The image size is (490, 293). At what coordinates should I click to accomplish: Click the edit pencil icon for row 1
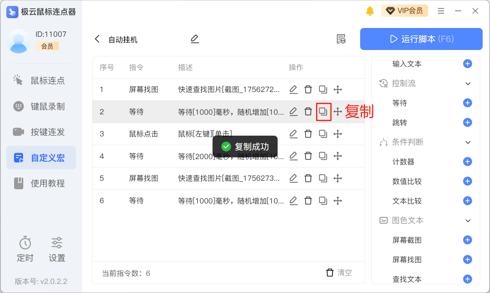pos(293,90)
